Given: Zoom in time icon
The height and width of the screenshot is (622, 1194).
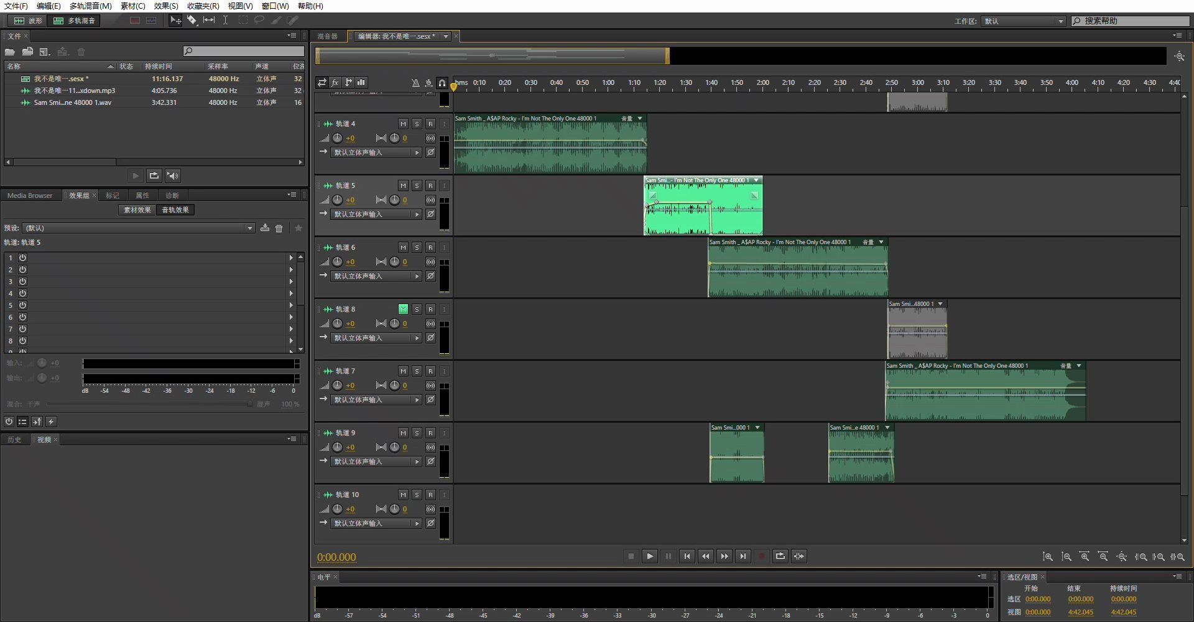Looking at the screenshot, I should [x=1085, y=557].
